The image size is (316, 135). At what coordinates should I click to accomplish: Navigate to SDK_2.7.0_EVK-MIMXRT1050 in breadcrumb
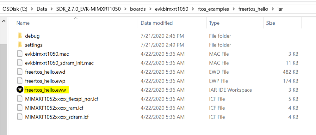point(88,9)
